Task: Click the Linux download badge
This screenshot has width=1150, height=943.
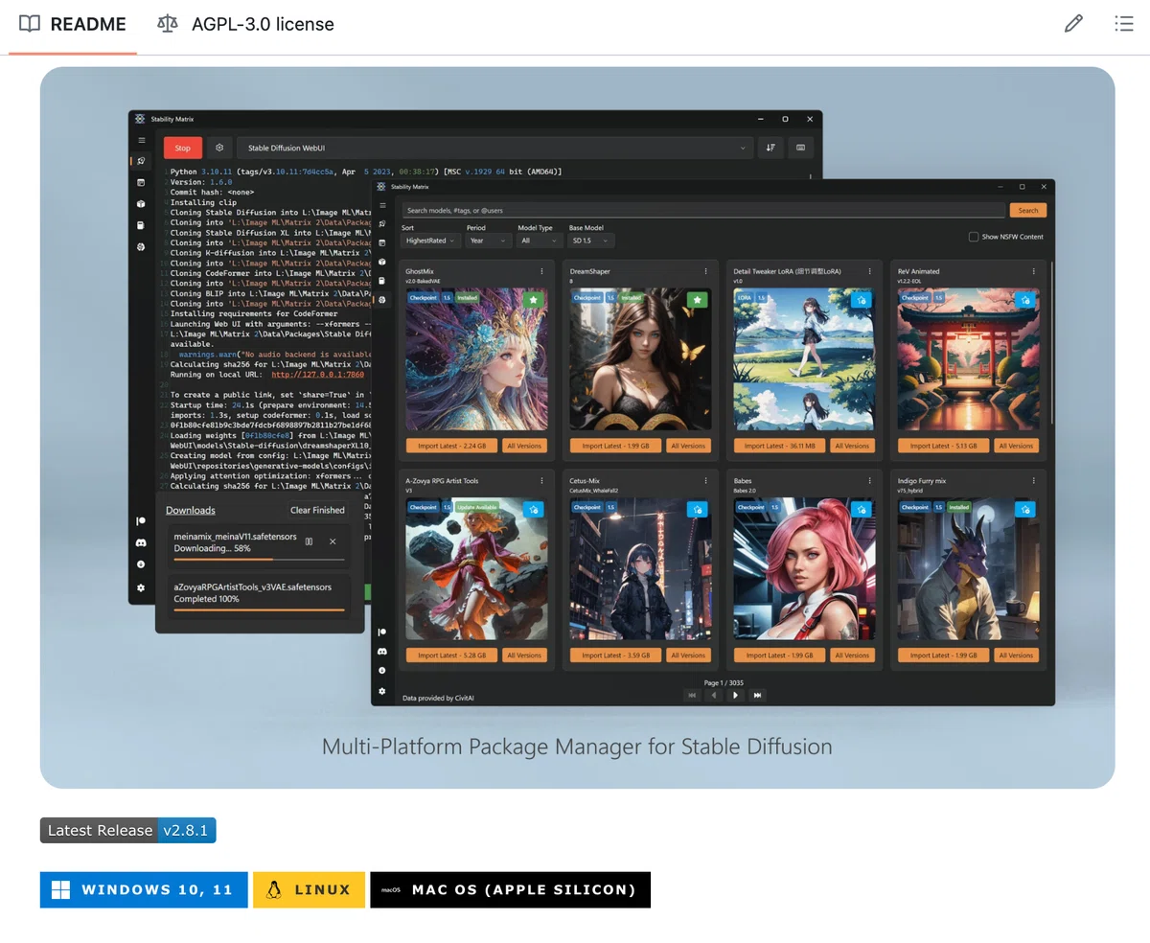Action: [x=309, y=889]
